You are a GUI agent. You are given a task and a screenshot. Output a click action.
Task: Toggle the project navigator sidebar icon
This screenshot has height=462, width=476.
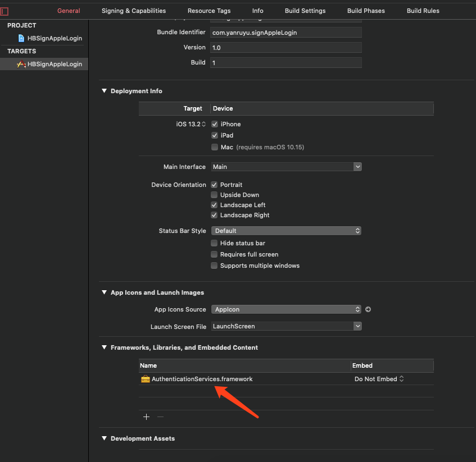click(4, 12)
